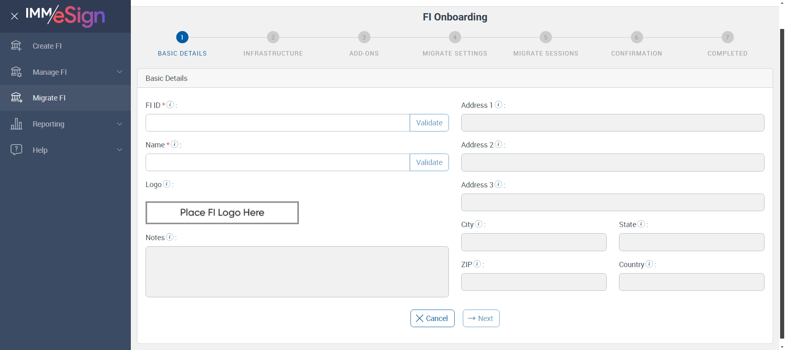Viewport: 785px width, 350px height.
Task: Click the Name field info icon
Action: click(175, 144)
